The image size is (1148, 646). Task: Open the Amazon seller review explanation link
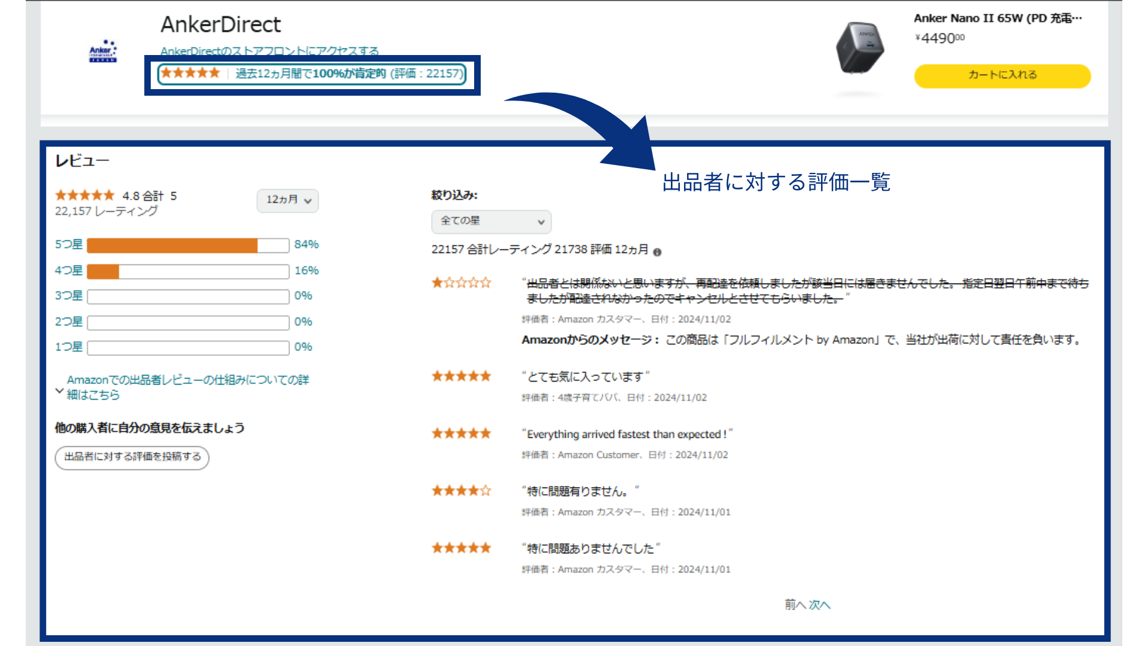[x=188, y=387]
